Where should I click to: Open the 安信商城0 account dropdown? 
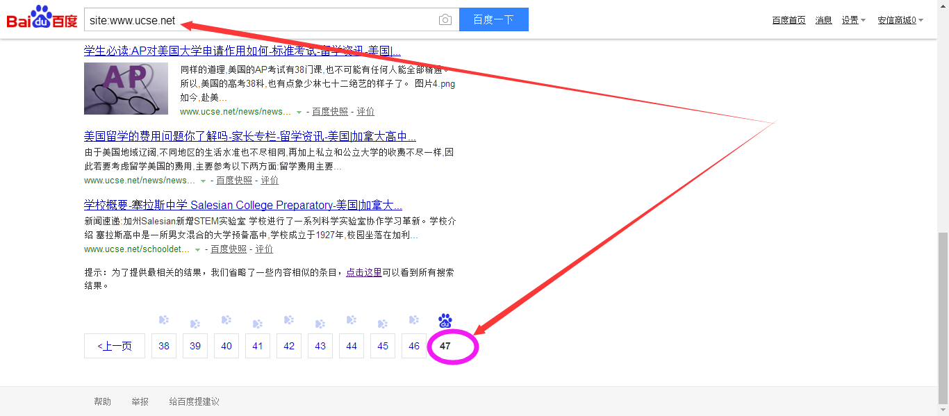[x=900, y=20]
